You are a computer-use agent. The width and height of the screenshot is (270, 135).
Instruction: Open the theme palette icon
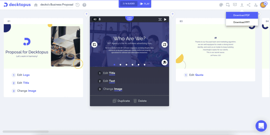pos(221,5)
